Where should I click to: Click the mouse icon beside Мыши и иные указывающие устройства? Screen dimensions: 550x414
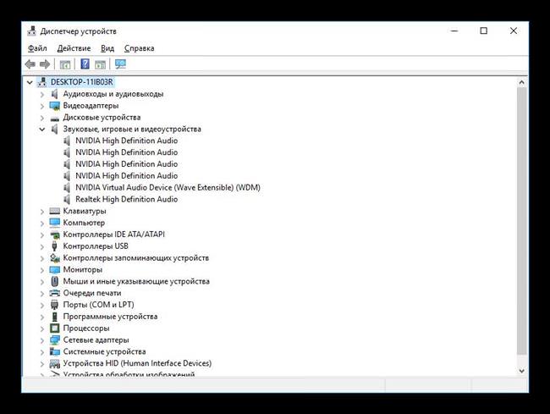coord(55,281)
